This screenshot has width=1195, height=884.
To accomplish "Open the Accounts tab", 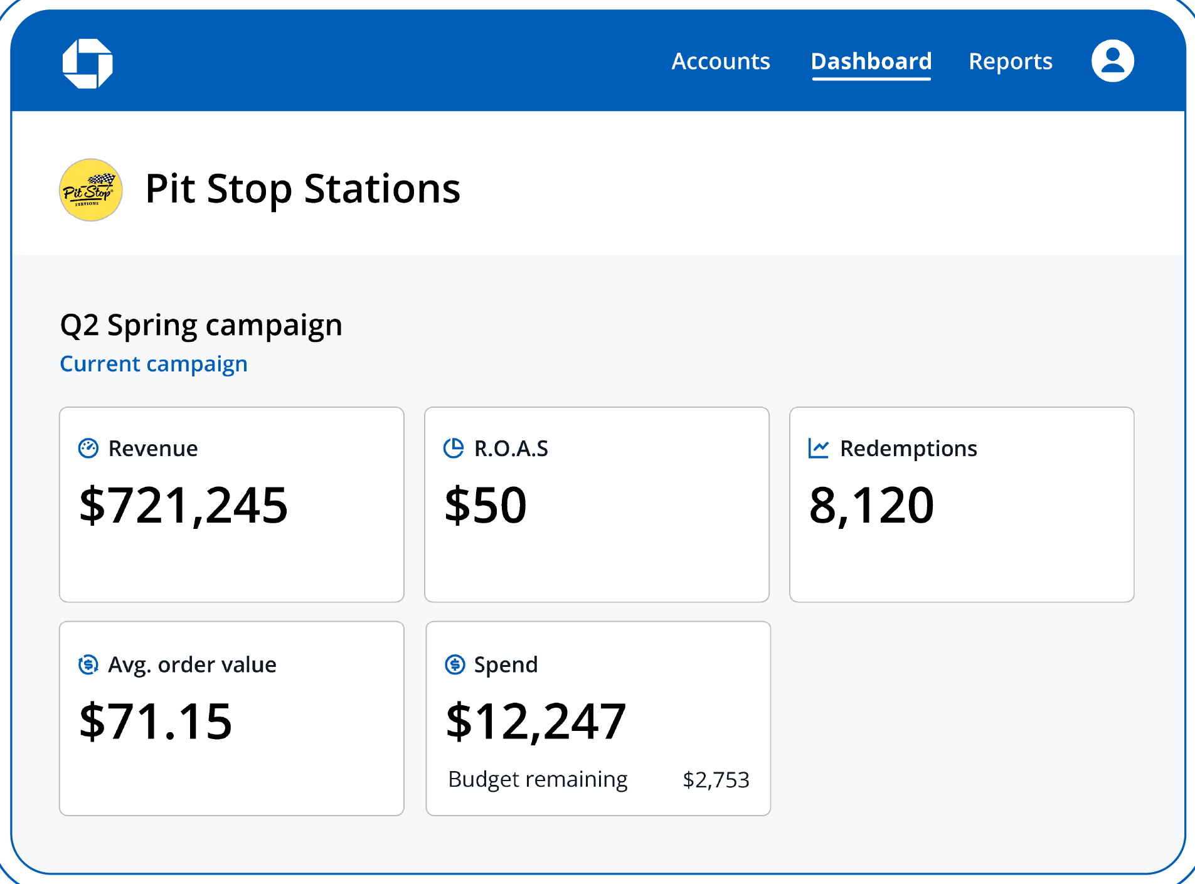I will (x=721, y=61).
